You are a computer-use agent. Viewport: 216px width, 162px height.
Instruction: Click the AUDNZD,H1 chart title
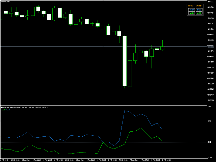[6, 2]
